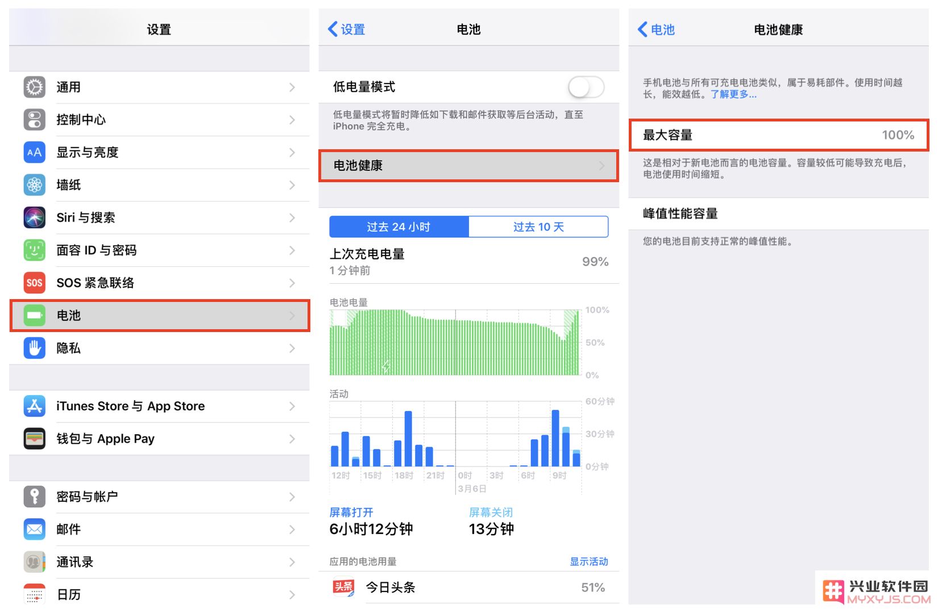Tap the App Store icon in settings
Screen dimensions: 938x613
click(35, 406)
